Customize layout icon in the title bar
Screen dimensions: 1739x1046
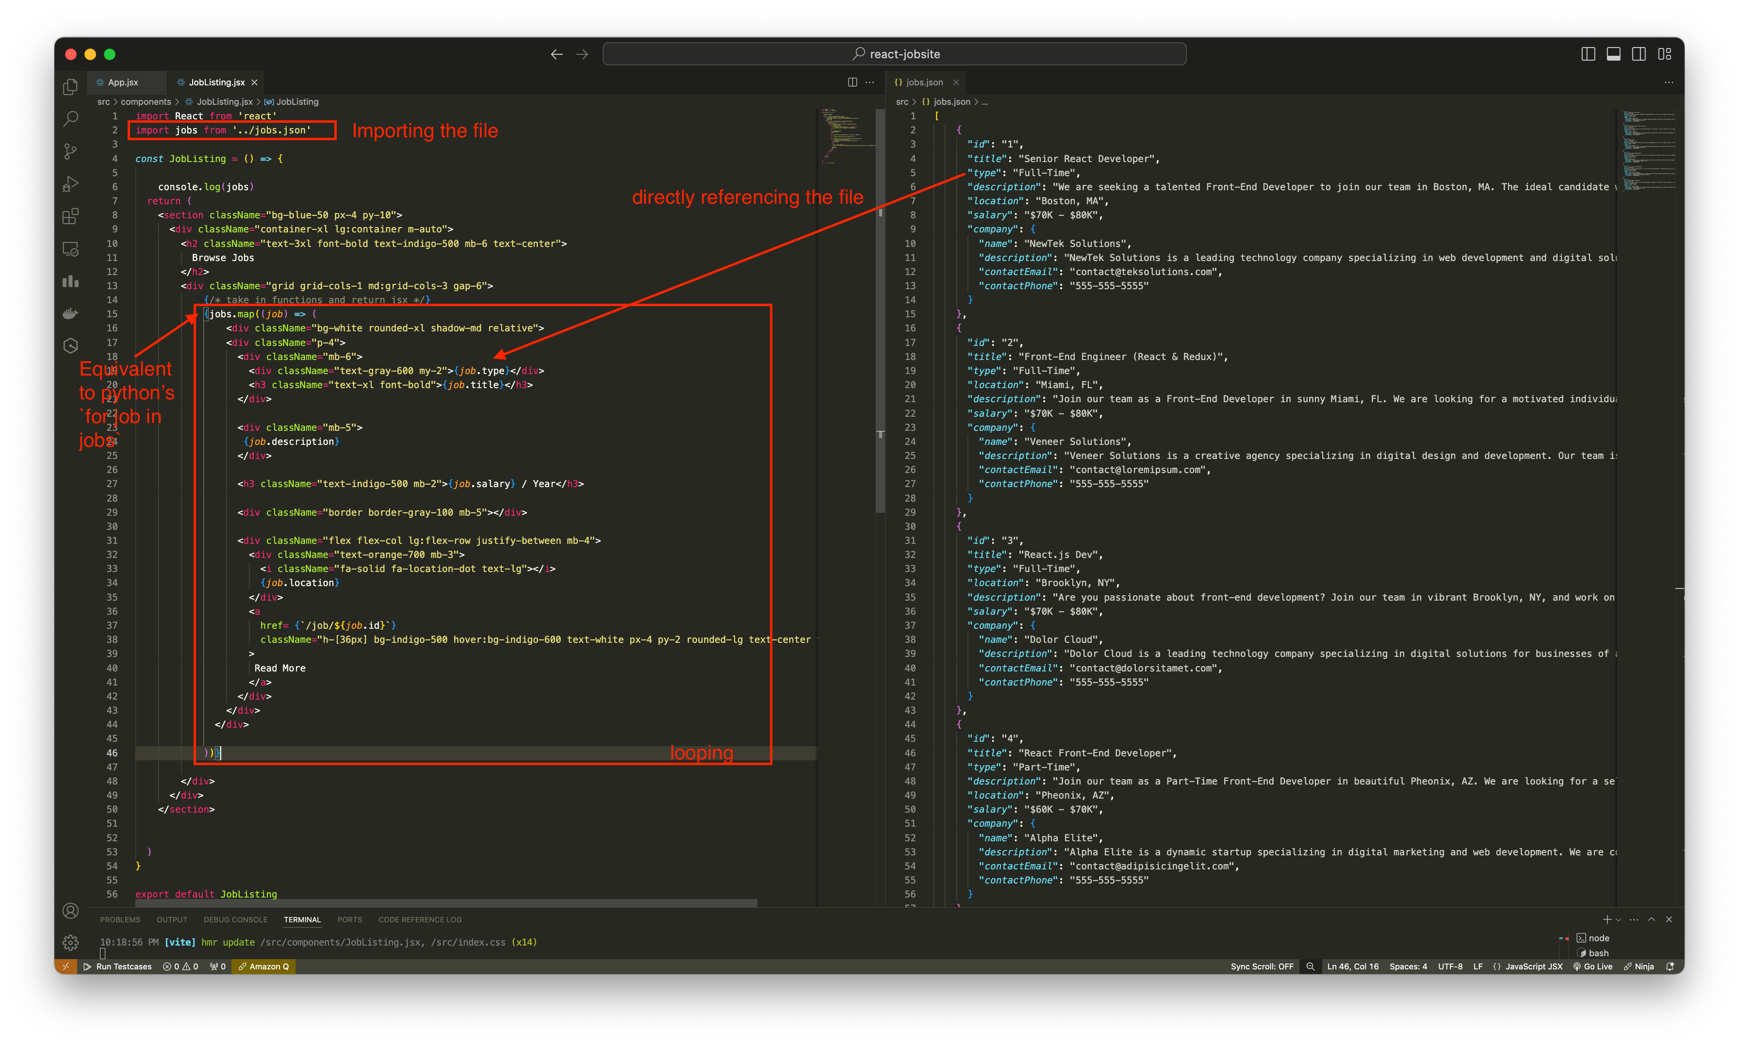[1665, 54]
